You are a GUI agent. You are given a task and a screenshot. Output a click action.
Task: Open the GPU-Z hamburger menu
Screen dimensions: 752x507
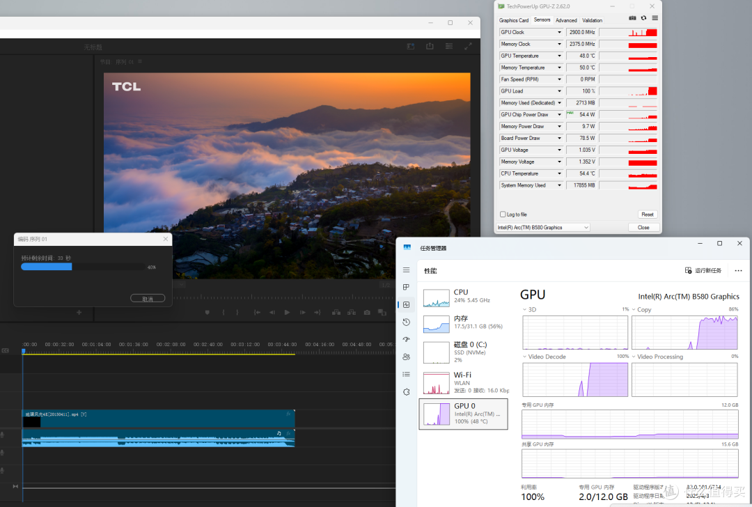click(x=655, y=19)
